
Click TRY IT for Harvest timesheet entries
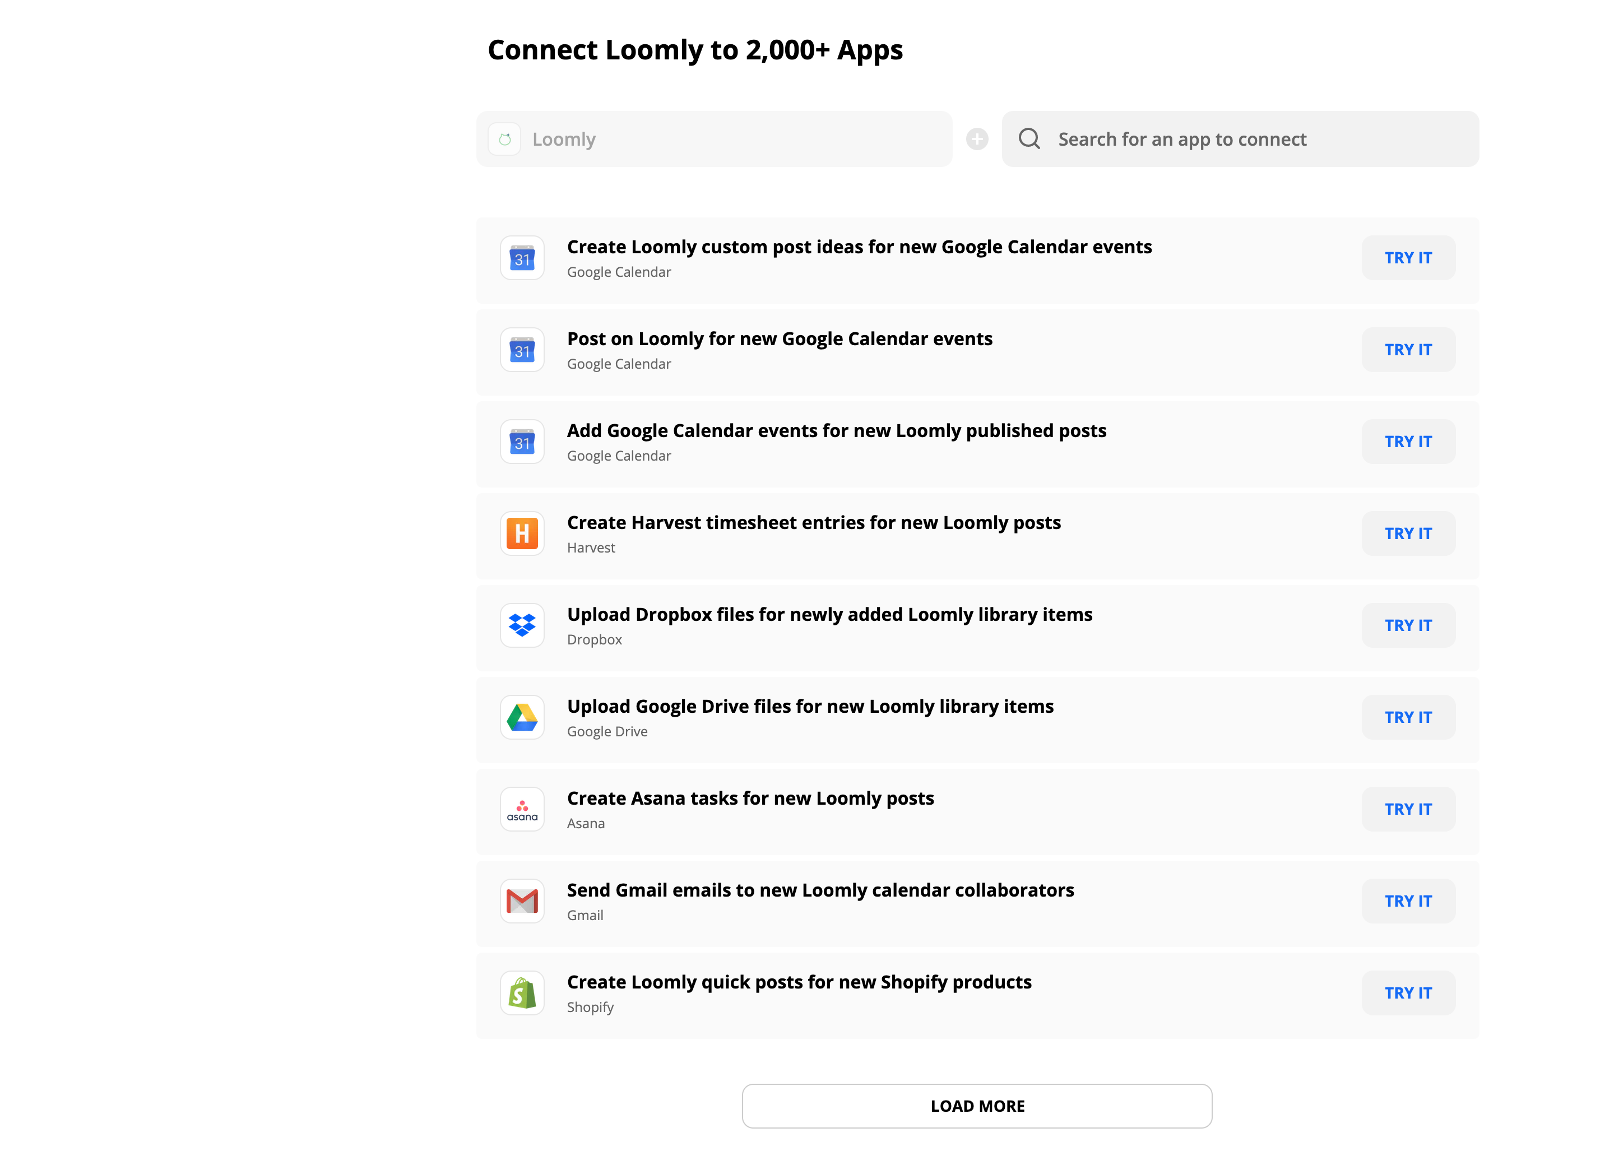1408,533
